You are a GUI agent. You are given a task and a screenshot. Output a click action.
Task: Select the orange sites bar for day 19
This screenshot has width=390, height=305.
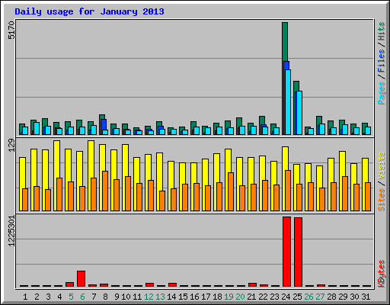click(231, 191)
